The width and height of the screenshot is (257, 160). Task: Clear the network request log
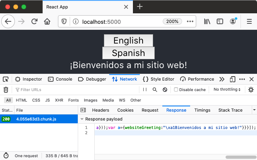[6, 89]
